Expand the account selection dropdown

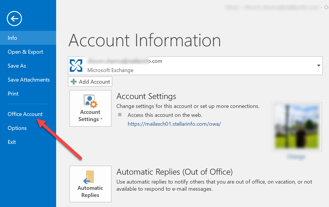(319, 66)
